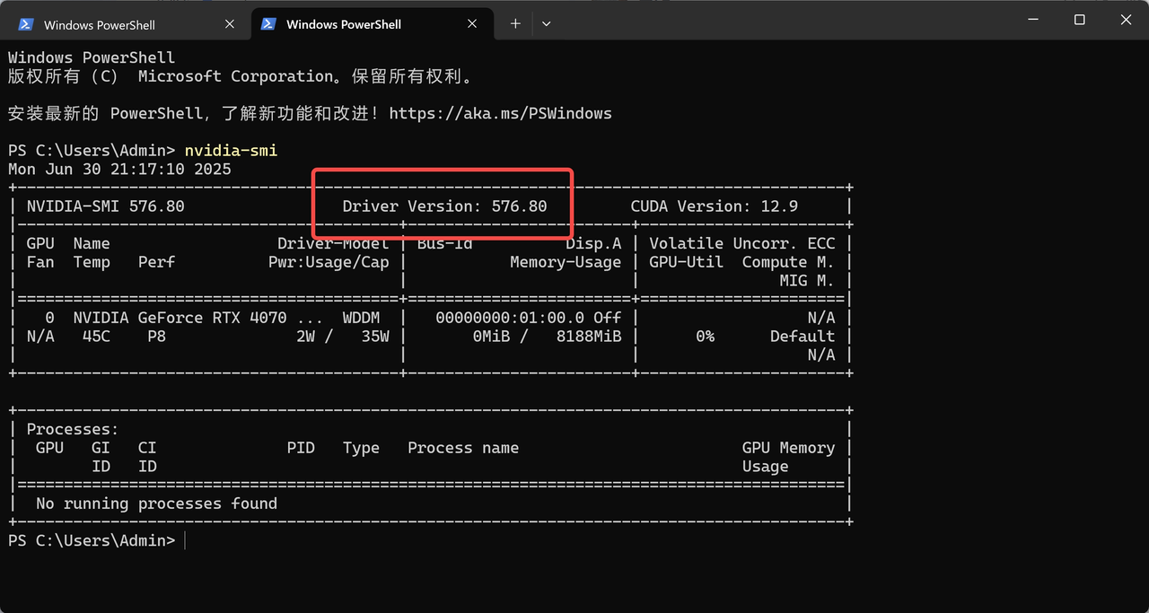This screenshot has height=613, width=1149.
Task: Click the PID column header
Action: coord(301,448)
